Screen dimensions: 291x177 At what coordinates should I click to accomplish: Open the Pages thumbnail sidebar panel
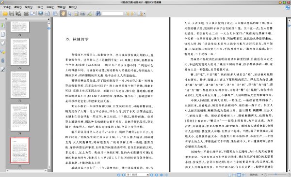(3, 34)
